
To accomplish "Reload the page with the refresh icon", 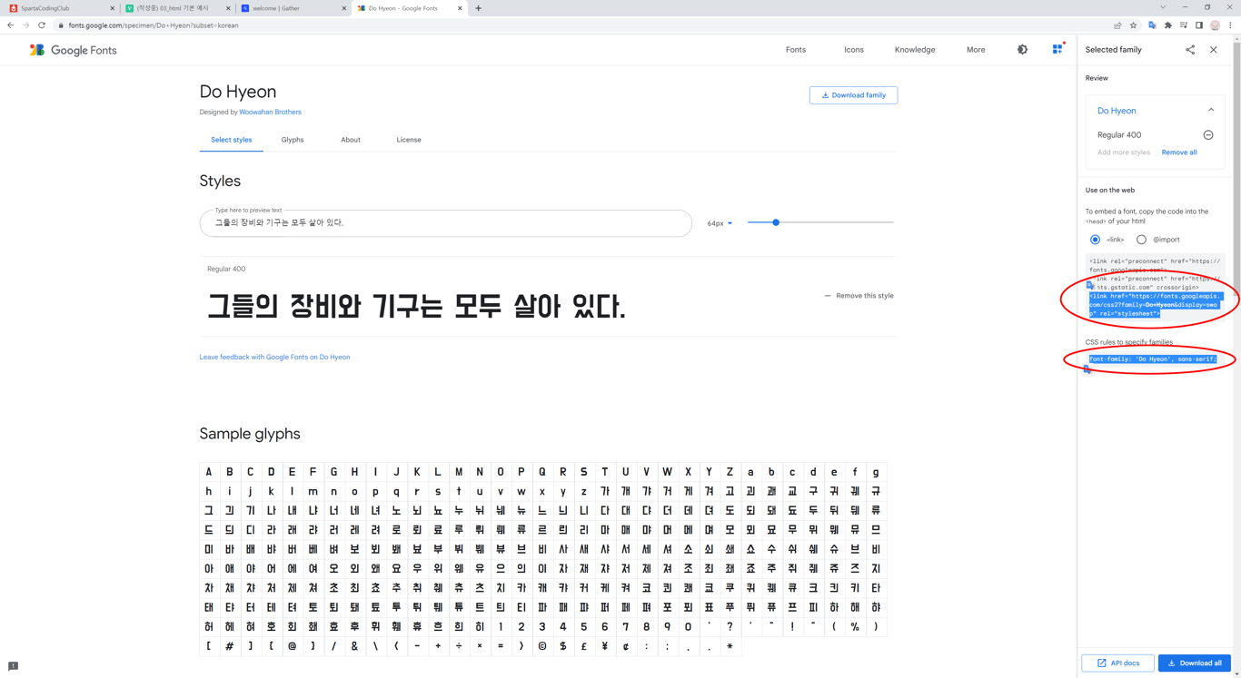I will [x=42, y=25].
